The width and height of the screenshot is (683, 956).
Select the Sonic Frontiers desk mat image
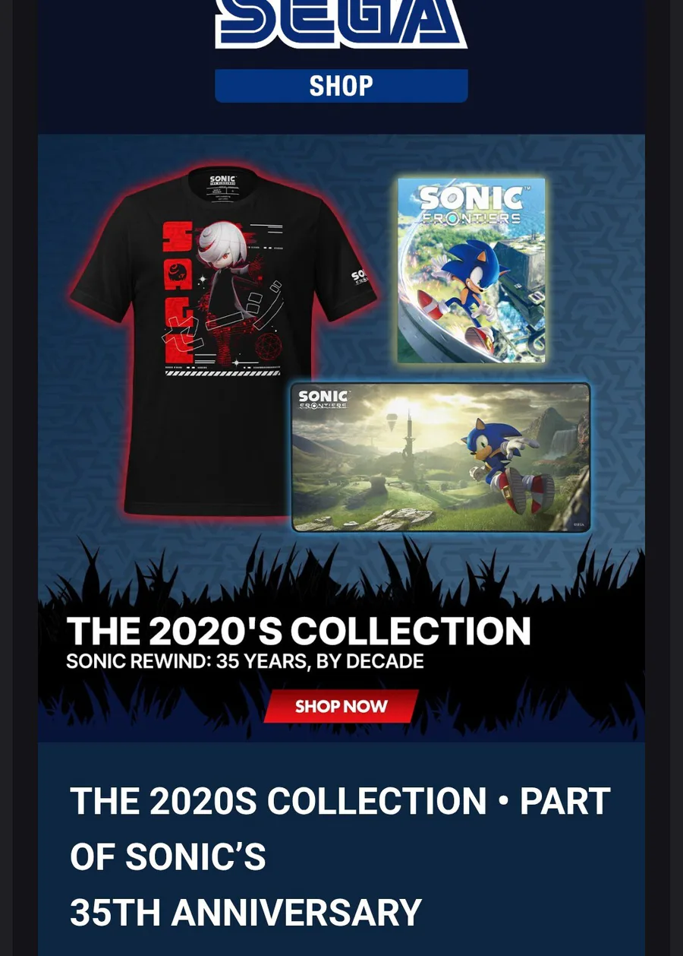(x=441, y=457)
